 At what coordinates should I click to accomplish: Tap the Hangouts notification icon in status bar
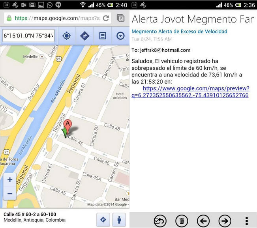58,5
